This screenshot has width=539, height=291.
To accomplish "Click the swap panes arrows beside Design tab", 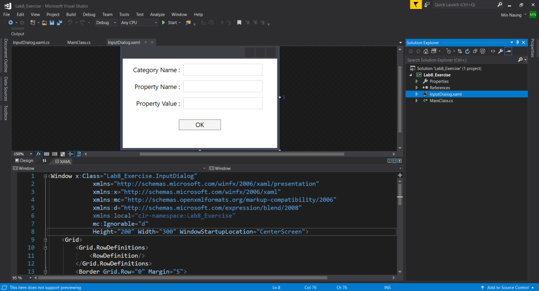I will pos(44,161).
